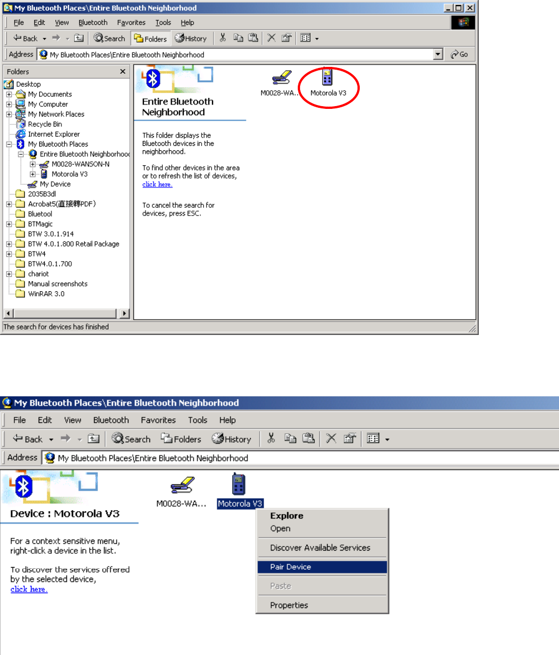
Task: Click Cut scissors icon in lower window
Action: point(271,438)
